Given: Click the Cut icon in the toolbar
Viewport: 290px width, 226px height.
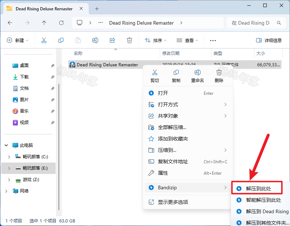Looking at the screenshot, I should (44, 40).
